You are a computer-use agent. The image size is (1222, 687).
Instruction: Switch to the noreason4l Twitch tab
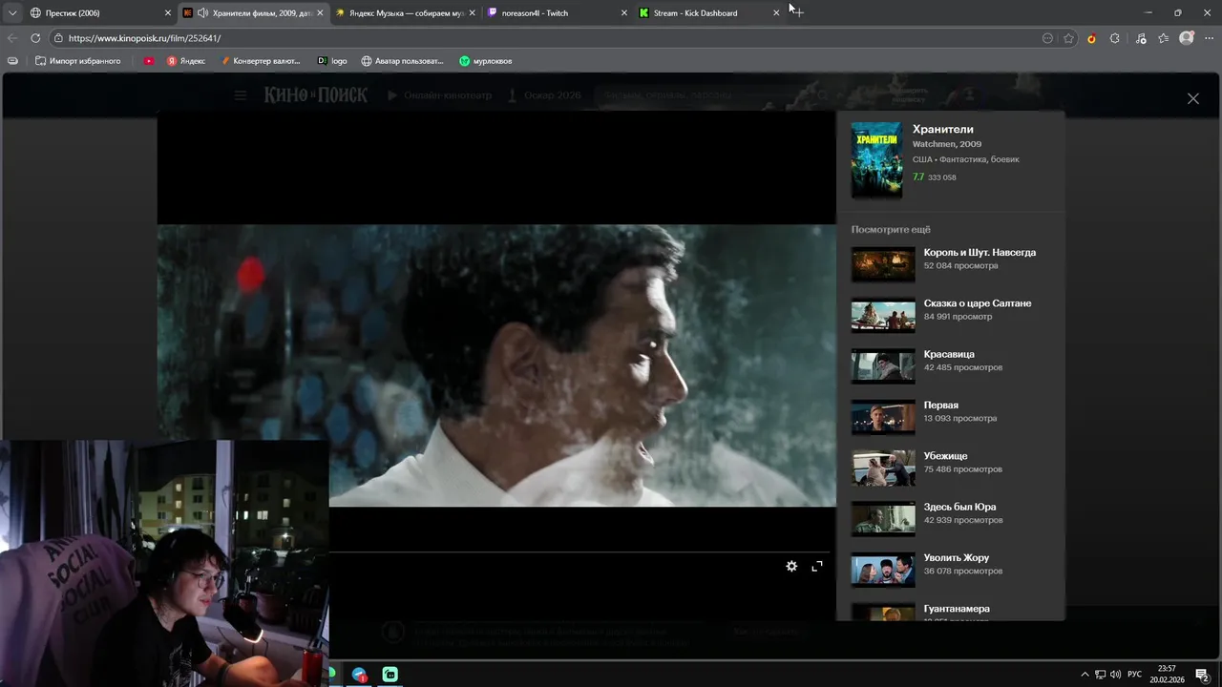557,12
